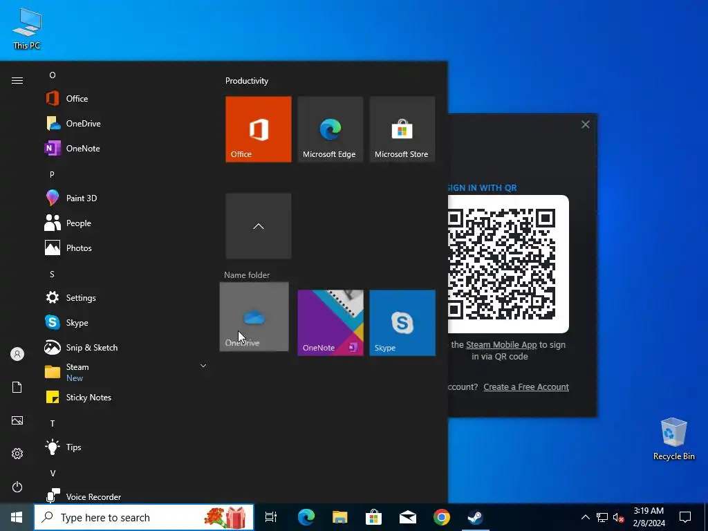Close the Steam sign-in window
Viewport: 708px width, 531px height.
point(585,124)
